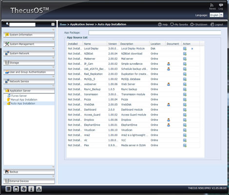
Task: Select iTunes Server in sidebar
Action: pyautogui.click(x=19, y=96)
